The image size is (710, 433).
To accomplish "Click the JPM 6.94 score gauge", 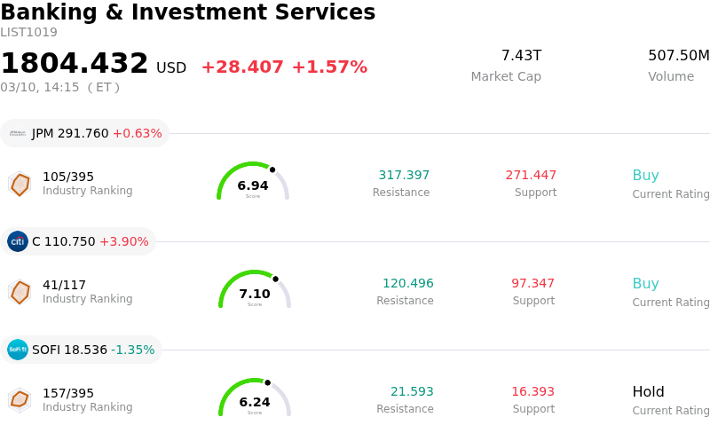I will 253,182.
